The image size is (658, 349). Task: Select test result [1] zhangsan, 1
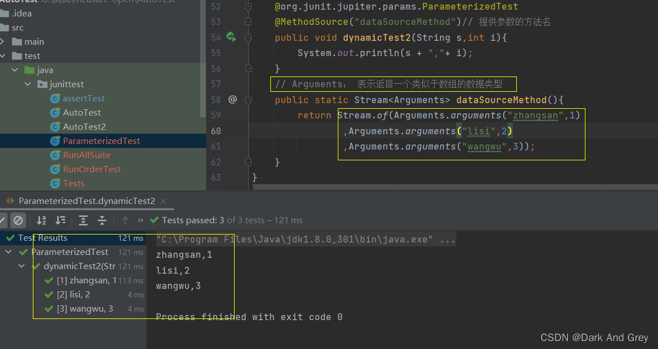[87, 280]
